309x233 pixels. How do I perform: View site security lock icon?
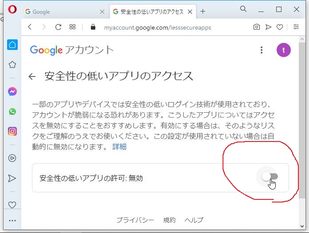93,27
